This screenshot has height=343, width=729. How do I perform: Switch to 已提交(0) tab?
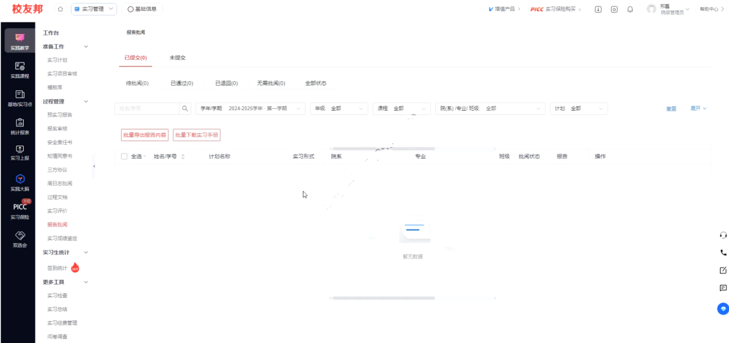coord(136,58)
